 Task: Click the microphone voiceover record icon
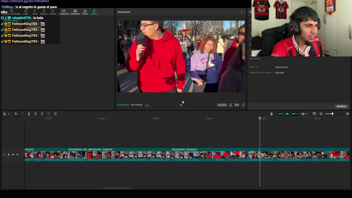tap(271, 114)
